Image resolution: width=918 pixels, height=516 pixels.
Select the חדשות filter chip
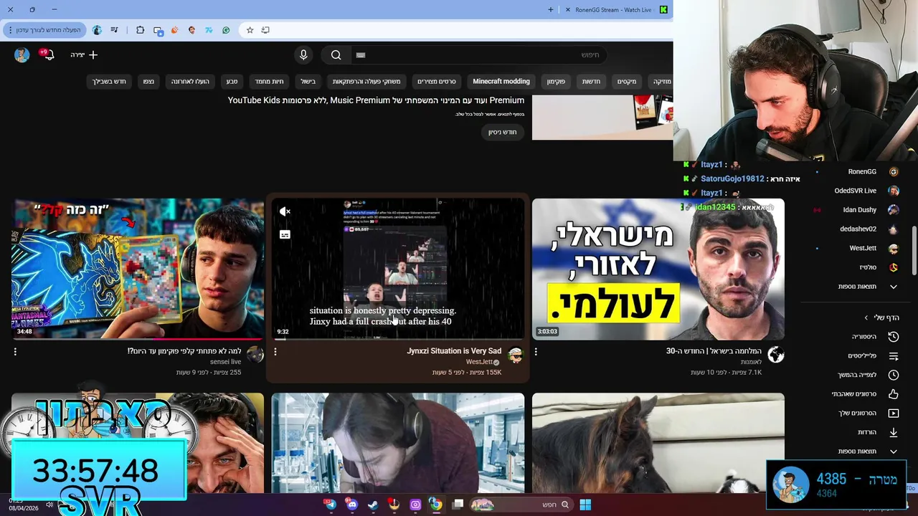point(592,82)
